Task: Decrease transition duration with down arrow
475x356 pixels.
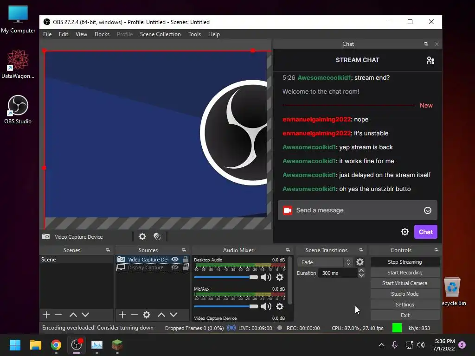Action: 361,275
